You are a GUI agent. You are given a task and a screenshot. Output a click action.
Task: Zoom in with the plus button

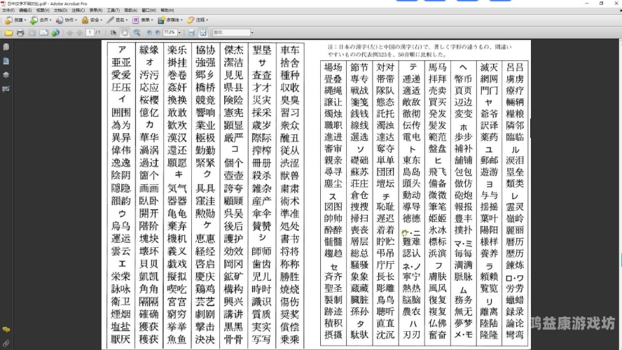(x=158, y=32)
